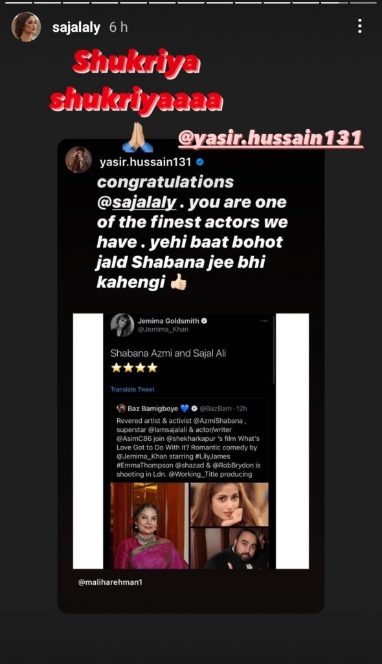The height and width of the screenshot is (664, 382).
Task: Click the Translate Tweet link
Action: tap(133, 389)
